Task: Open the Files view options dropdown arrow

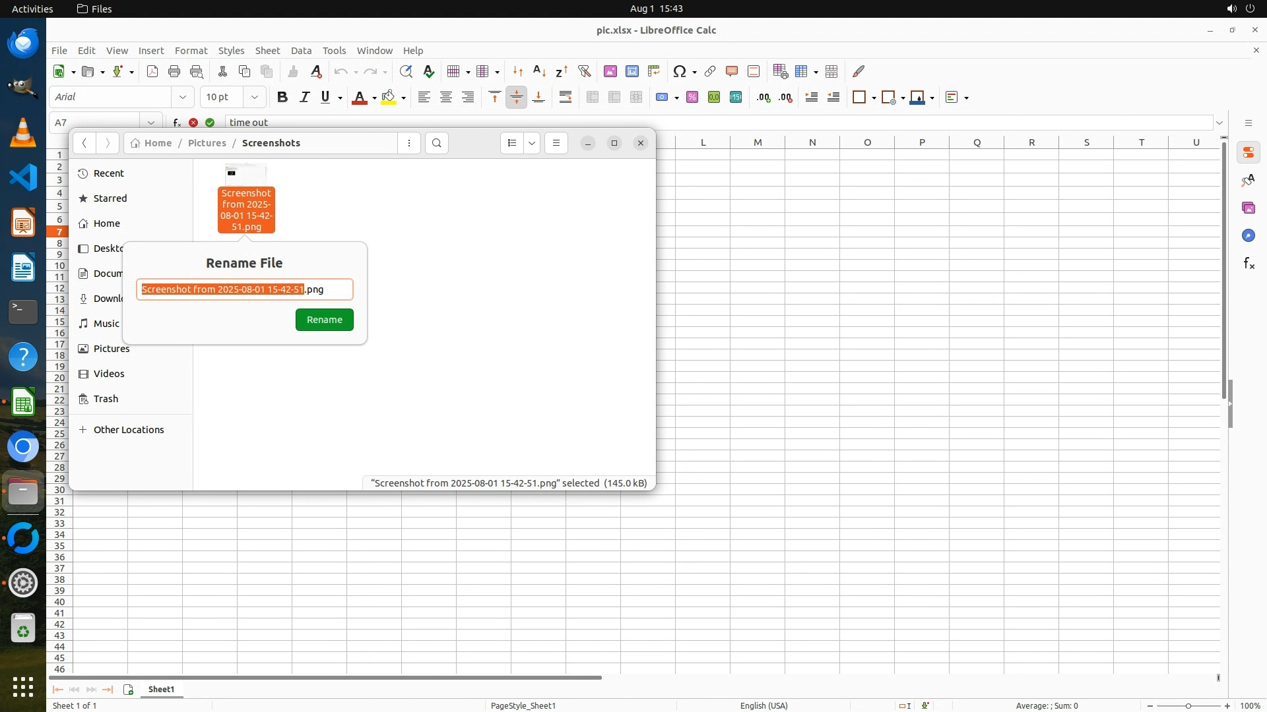Action: (x=532, y=143)
